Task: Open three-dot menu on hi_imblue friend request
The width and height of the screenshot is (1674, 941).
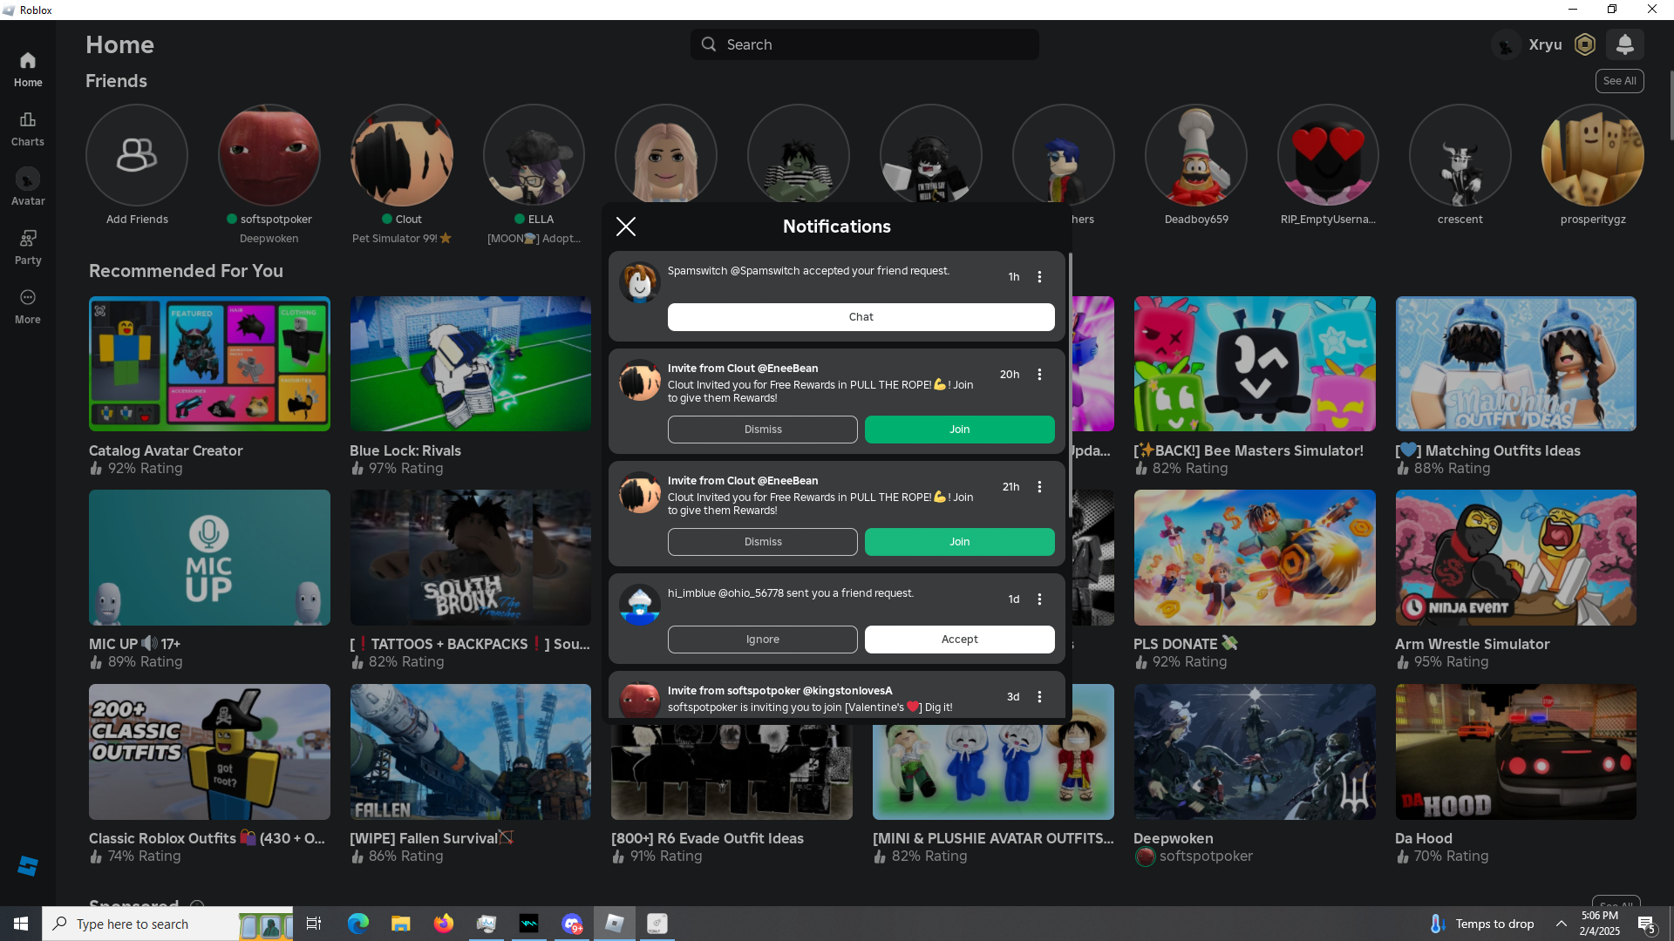Action: (x=1039, y=599)
